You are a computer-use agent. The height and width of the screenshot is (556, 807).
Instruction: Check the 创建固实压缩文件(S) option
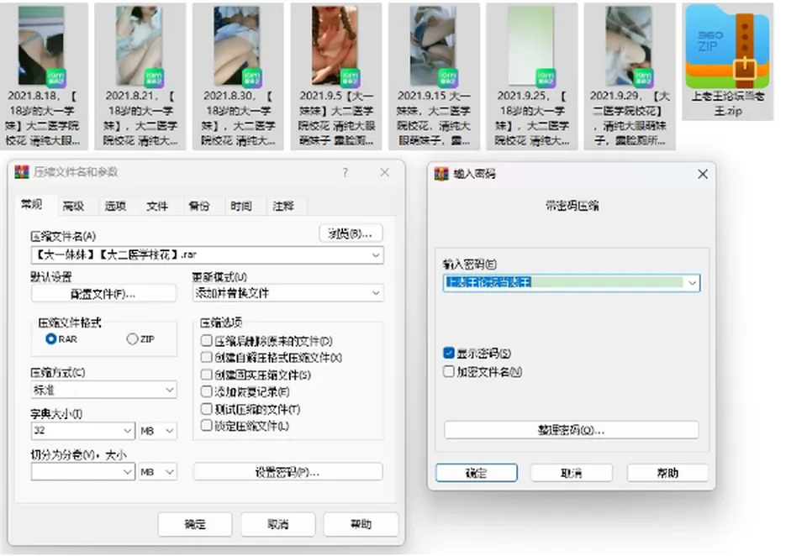(207, 375)
